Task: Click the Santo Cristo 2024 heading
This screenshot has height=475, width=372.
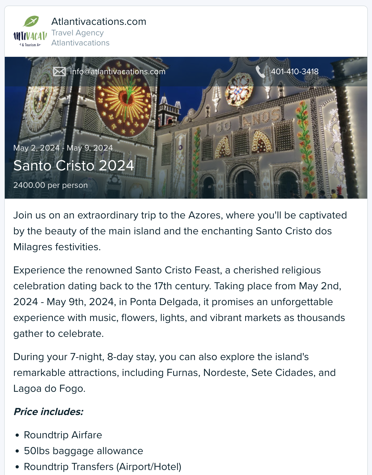Action: coord(74,166)
